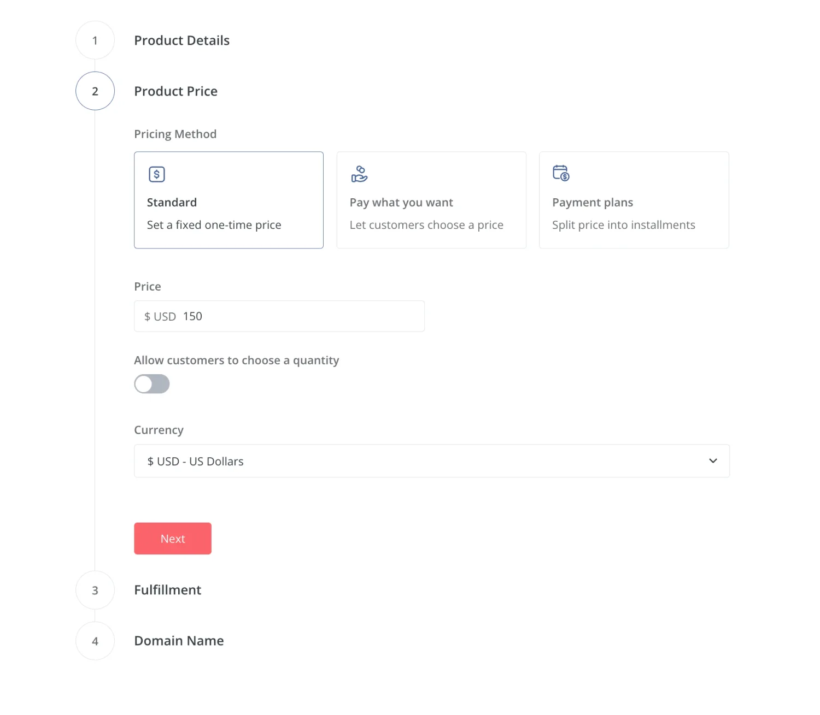Viewport: 820px width, 715px height.
Task: Expand the Fulfillment step
Action: [x=168, y=590]
